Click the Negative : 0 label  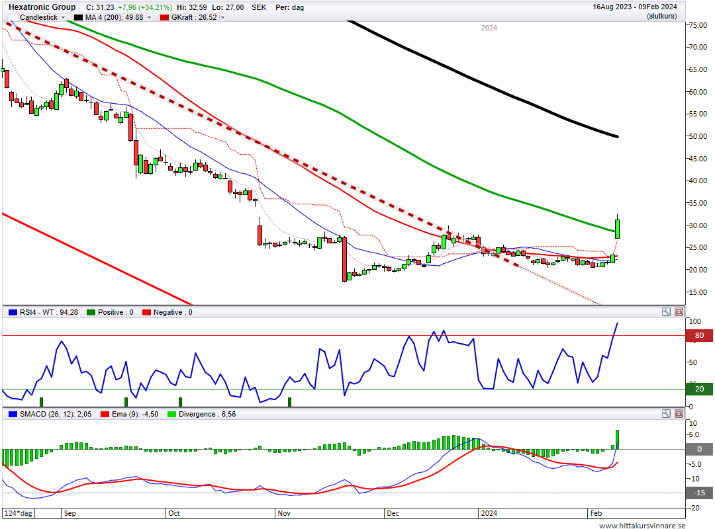click(173, 312)
